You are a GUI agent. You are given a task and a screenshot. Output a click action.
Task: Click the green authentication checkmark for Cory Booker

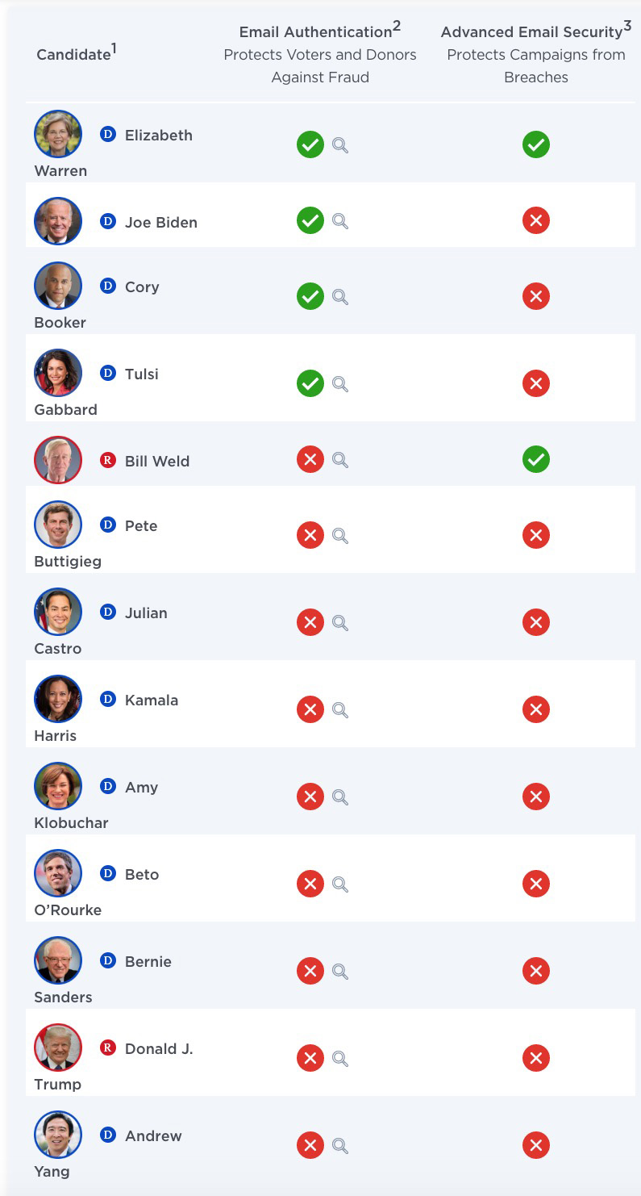tap(310, 296)
